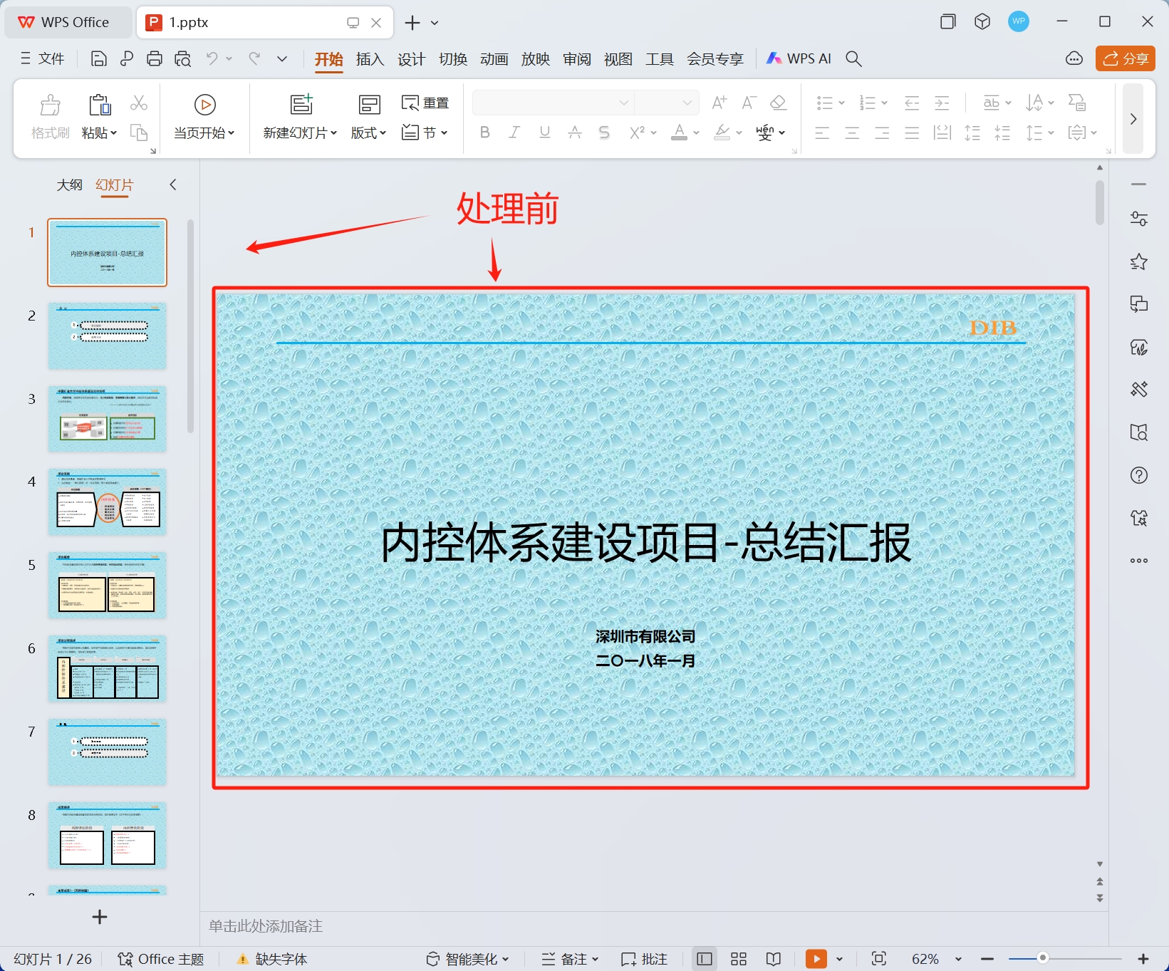Expand the bullet list dropdown
Image resolution: width=1169 pixels, height=971 pixels.
(841, 103)
